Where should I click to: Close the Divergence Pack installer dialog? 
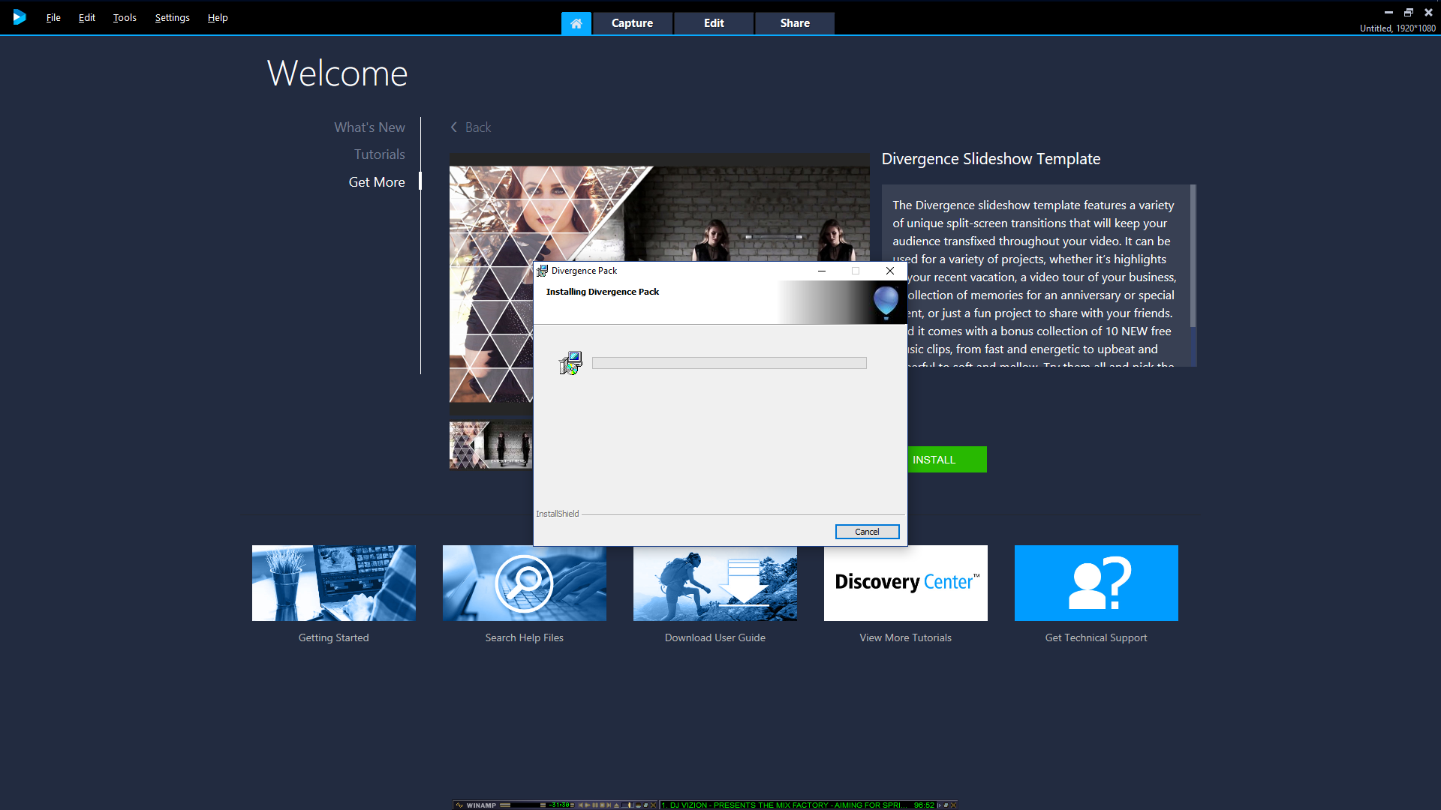point(890,271)
